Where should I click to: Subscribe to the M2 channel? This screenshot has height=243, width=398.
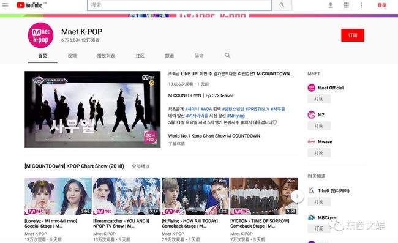click(x=319, y=126)
